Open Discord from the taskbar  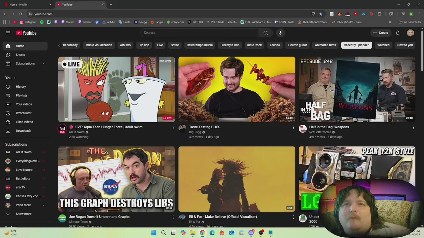point(251,233)
